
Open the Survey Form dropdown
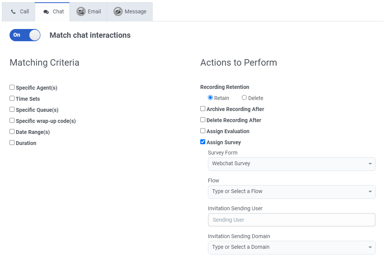[x=291, y=164]
